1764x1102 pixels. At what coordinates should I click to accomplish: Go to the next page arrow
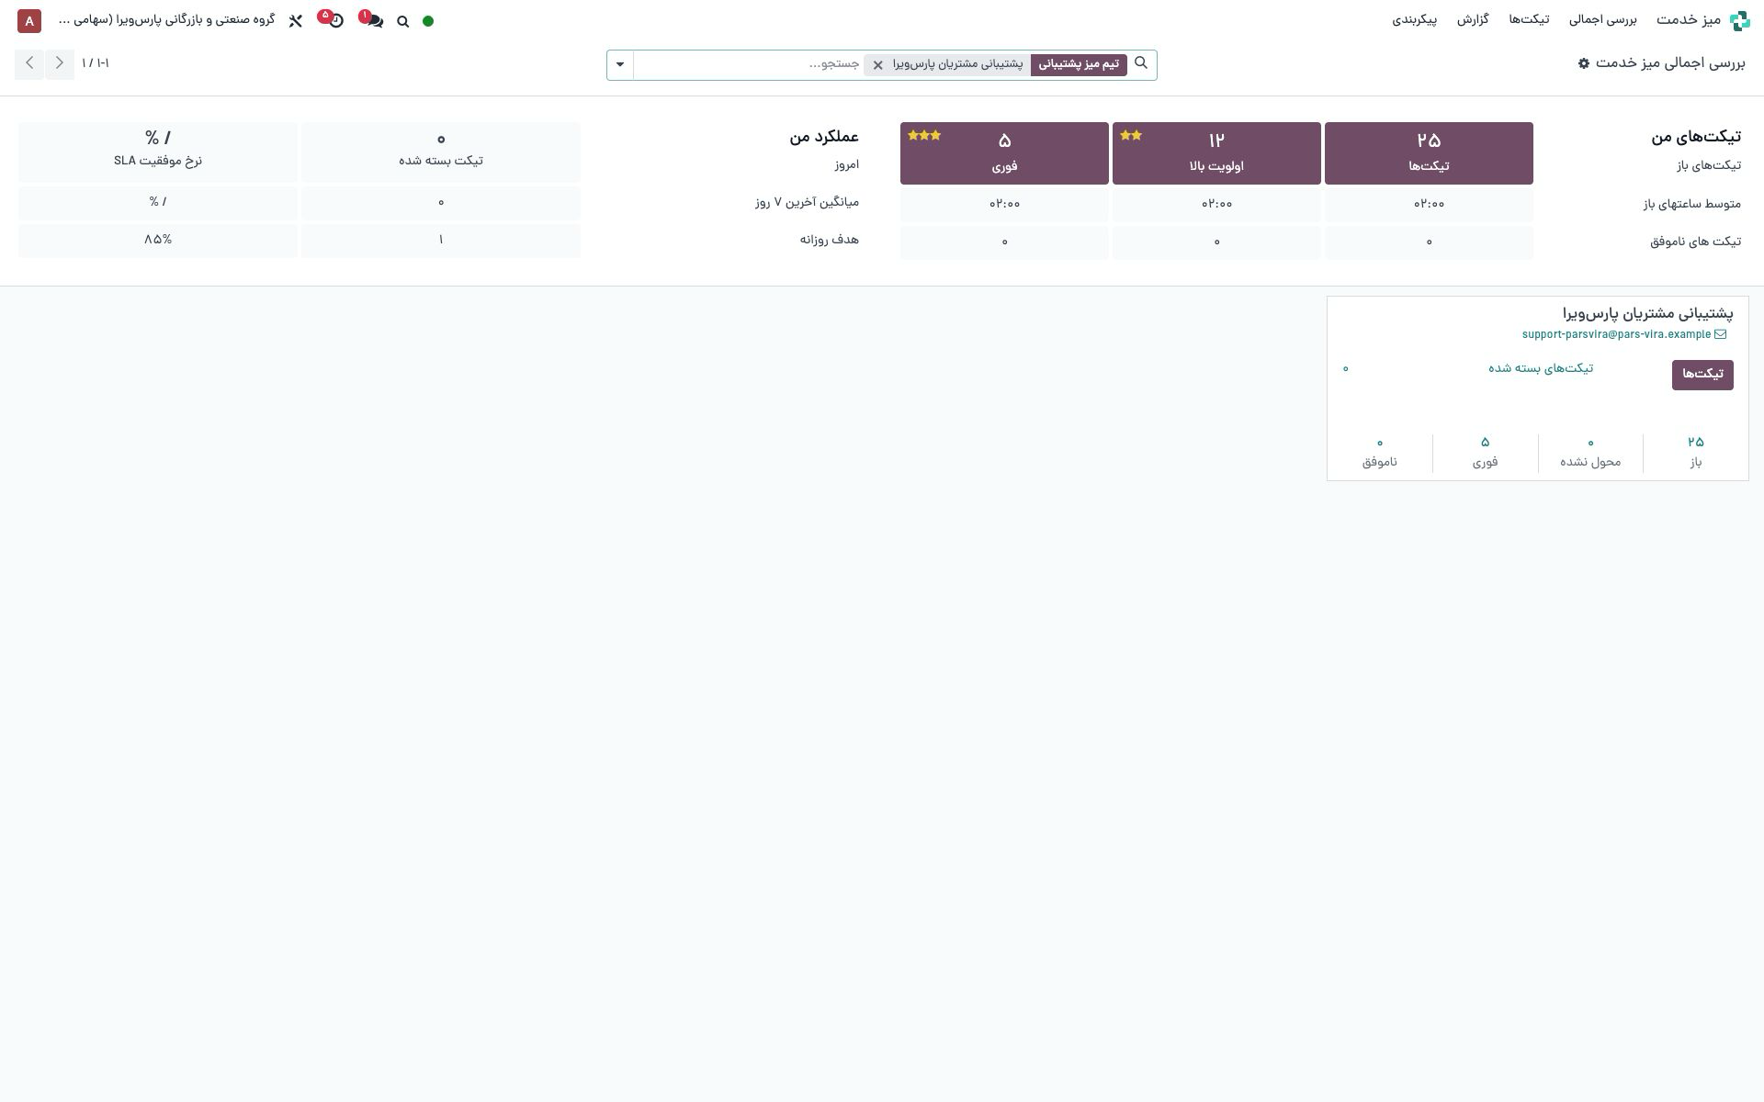pyautogui.click(x=29, y=63)
